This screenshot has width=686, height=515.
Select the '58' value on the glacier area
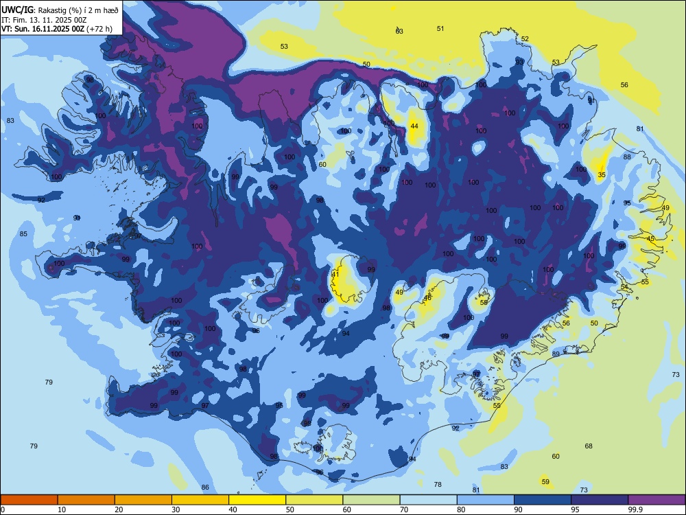pos(484,303)
